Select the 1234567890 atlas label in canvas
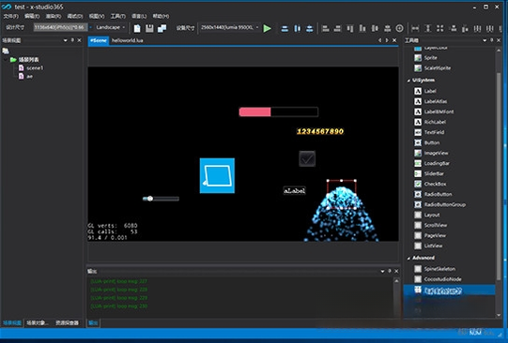The width and height of the screenshot is (508, 343). [x=320, y=131]
